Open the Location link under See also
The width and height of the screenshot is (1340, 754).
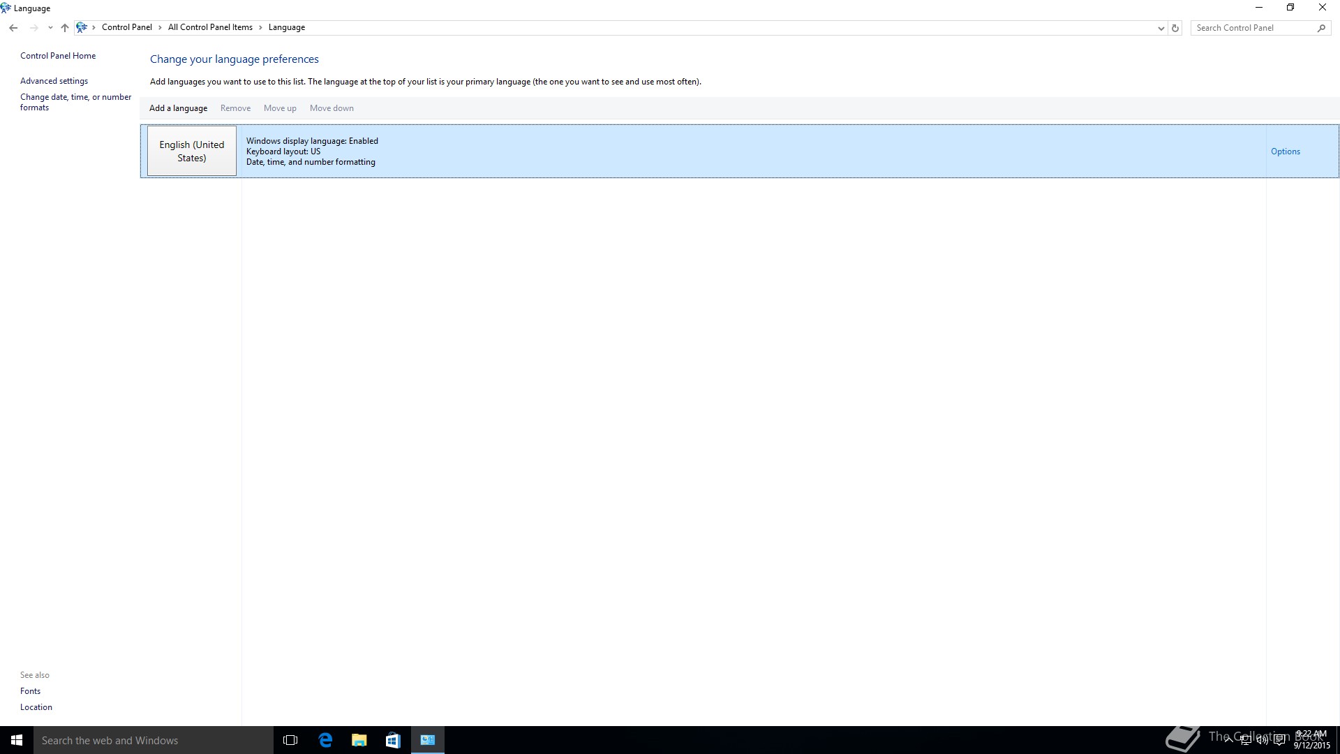click(x=36, y=707)
